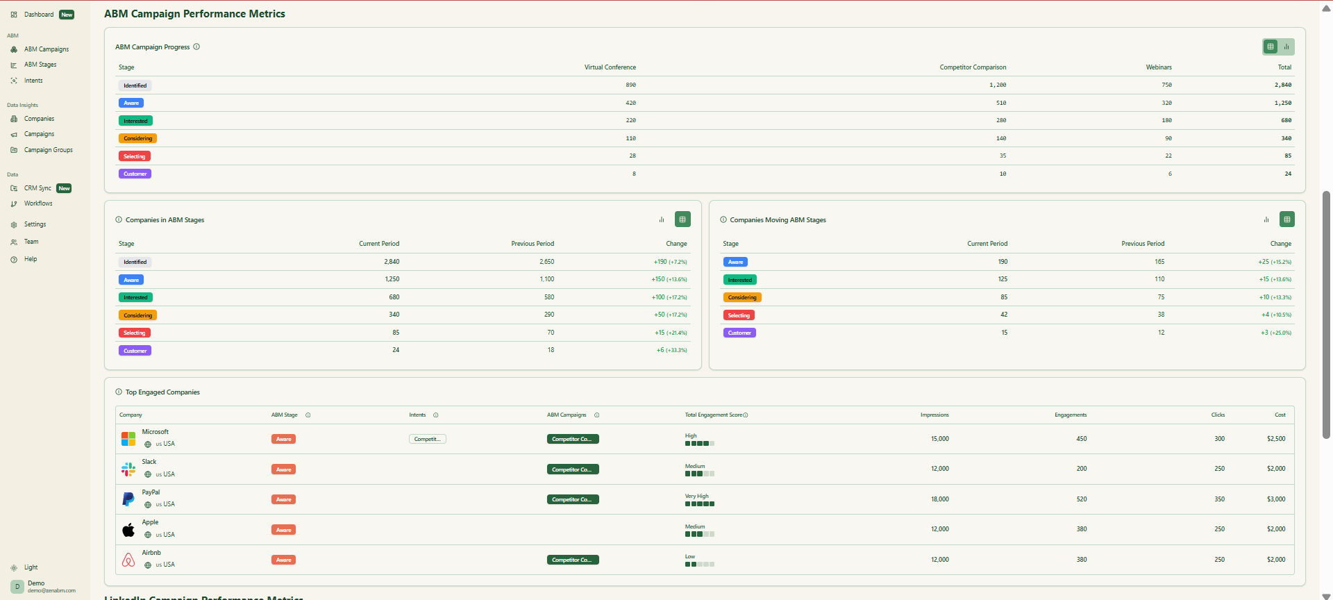Viewport: 1333px width, 600px height.
Task: Open Team via its people icon
Action: point(14,242)
